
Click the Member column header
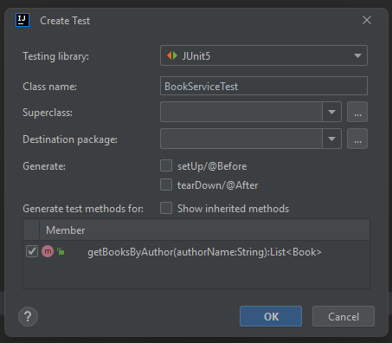click(x=204, y=230)
